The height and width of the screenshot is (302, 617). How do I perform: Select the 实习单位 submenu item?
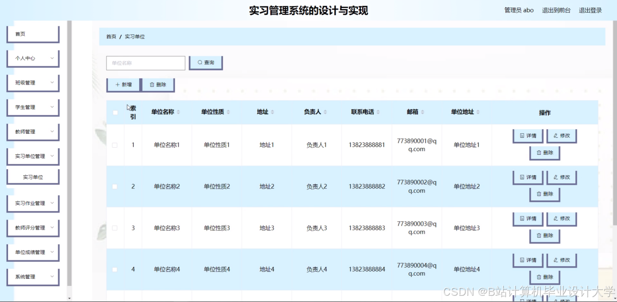click(x=33, y=177)
